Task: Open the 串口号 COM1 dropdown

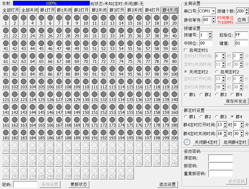Action: 214,11
